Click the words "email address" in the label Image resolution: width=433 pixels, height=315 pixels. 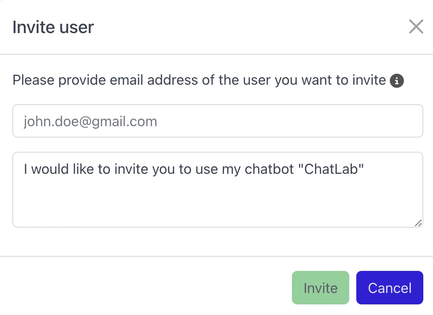141,81
